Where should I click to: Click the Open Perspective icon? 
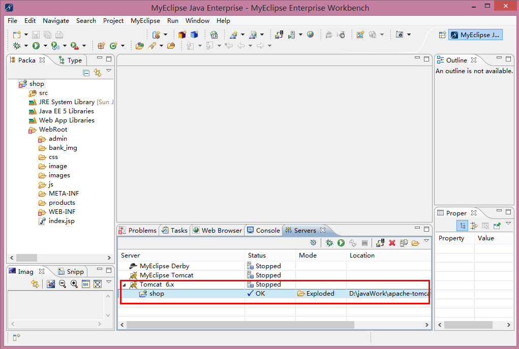tap(442, 35)
